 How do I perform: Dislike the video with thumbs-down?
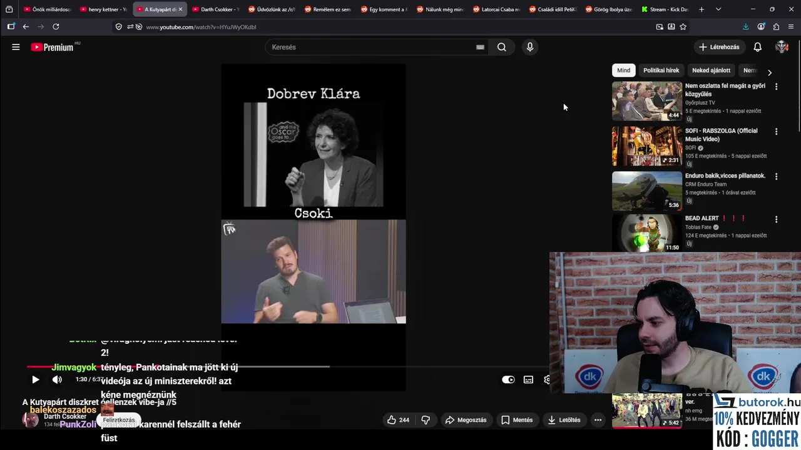pyautogui.click(x=426, y=420)
